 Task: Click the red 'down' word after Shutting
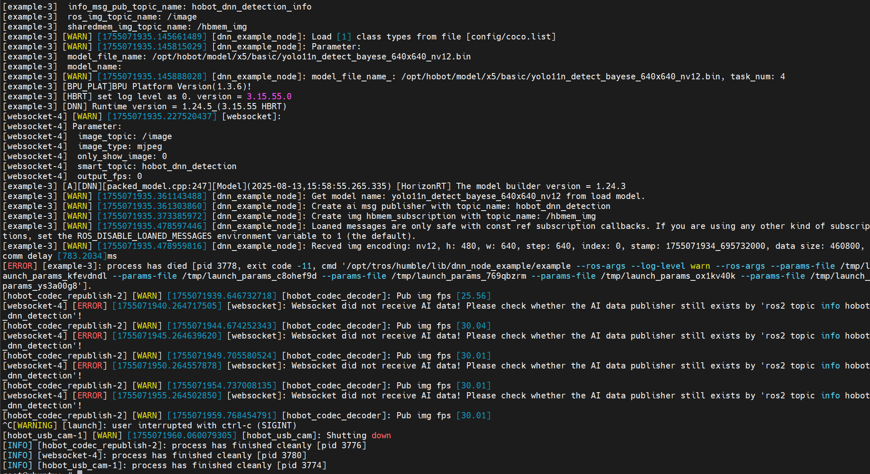pos(381,435)
